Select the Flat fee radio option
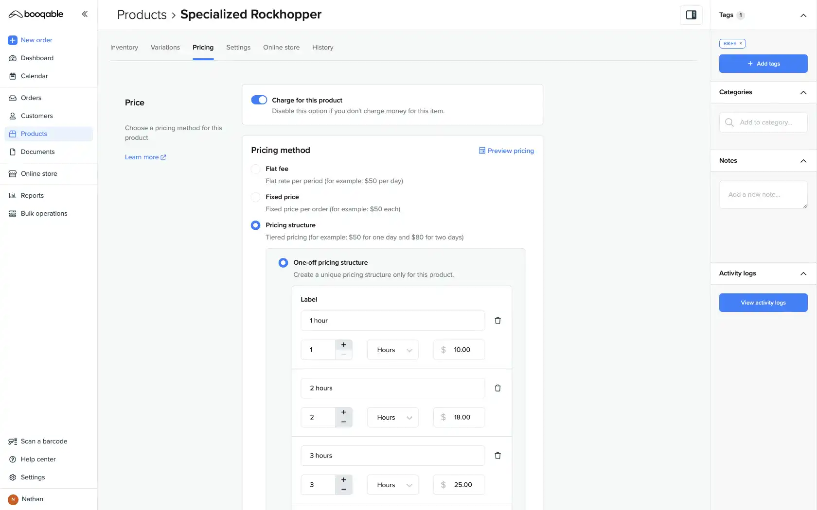The height and width of the screenshot is (510, 817). (x=255, y=169)
